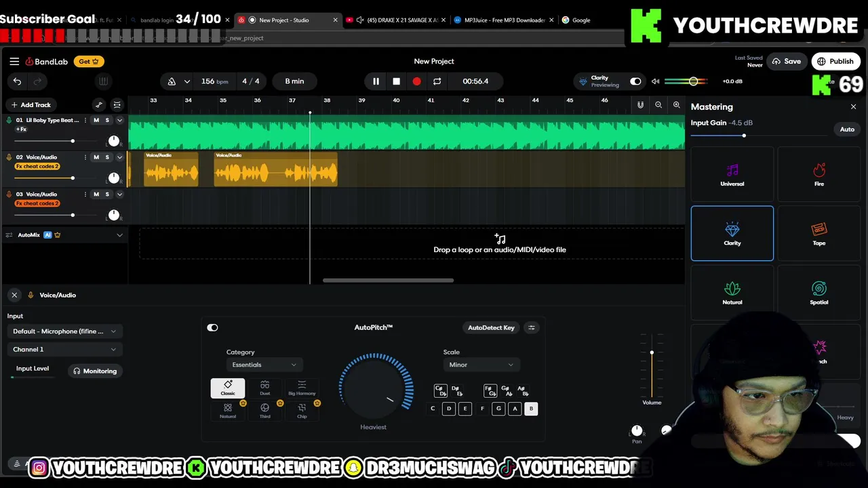
Task: Close the Mastering panel
Action: (853, 106)
